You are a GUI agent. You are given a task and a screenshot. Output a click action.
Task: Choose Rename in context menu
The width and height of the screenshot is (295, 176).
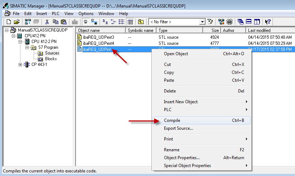(202, 150)
